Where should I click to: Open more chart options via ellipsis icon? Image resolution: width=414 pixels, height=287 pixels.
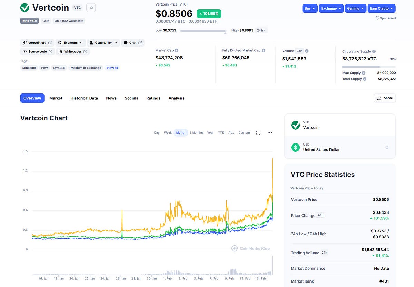pyautogui.click(x=269, y=132)
